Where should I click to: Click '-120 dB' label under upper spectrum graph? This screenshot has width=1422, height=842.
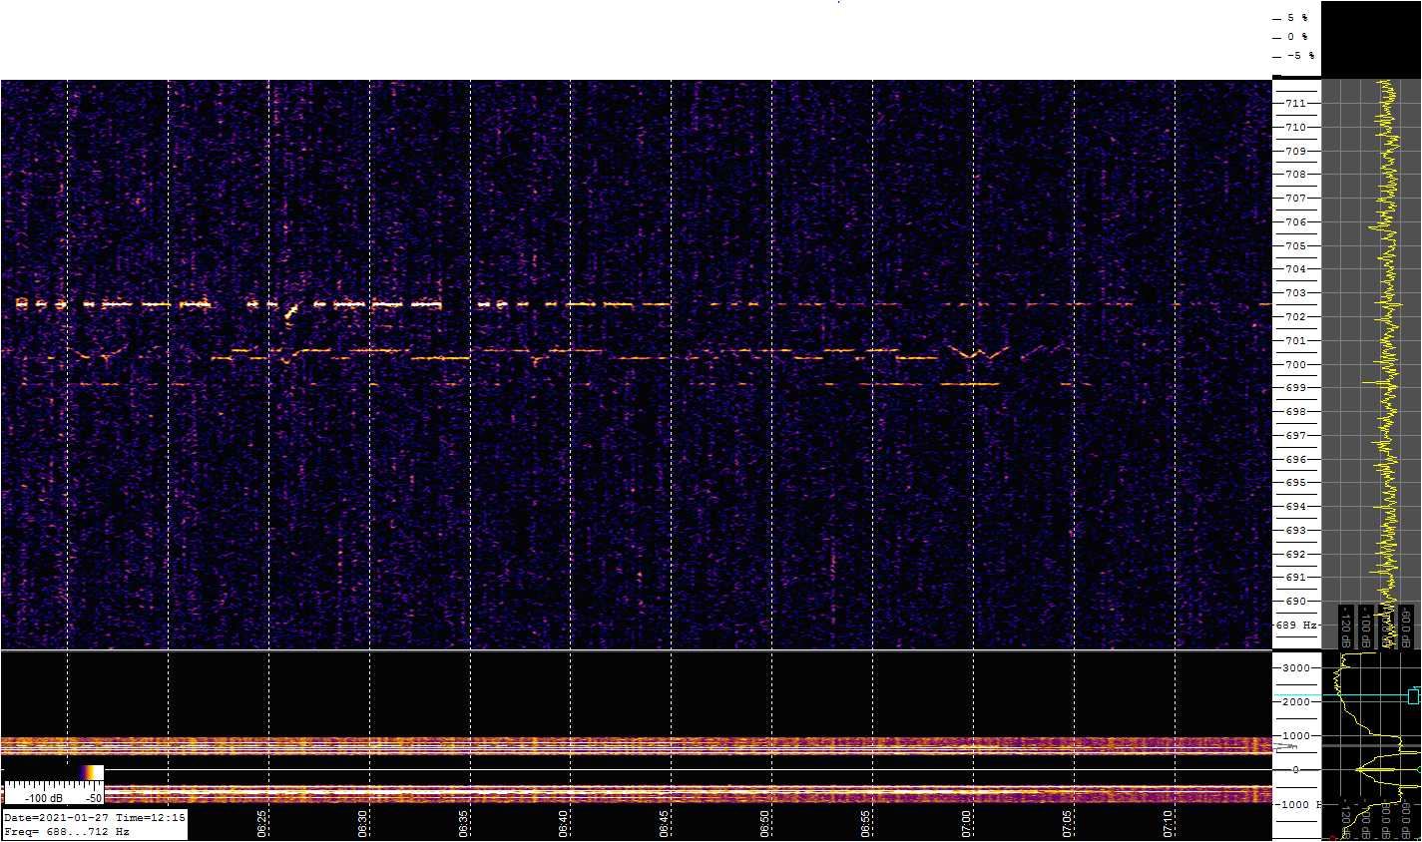tap(1346, 627)
